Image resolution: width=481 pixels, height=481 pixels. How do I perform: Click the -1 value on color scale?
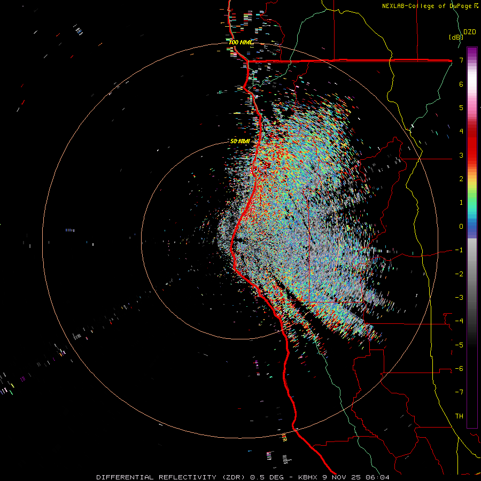click(459, 250)
